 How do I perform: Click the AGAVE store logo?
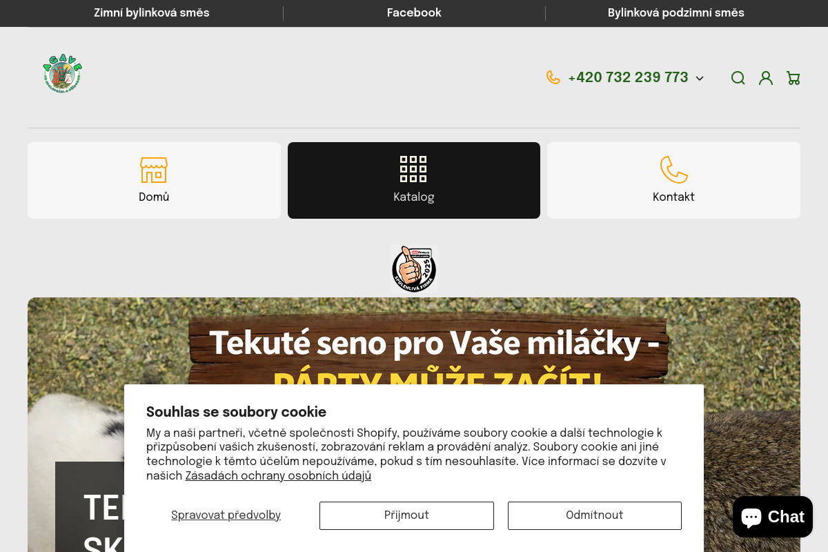click(x=63, y=73)
